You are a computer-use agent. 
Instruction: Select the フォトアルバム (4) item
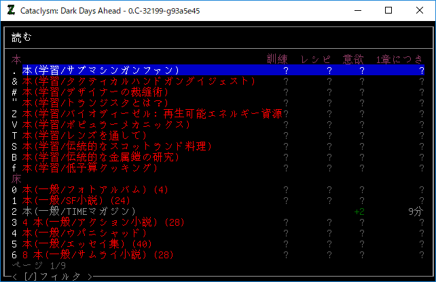click(x=95, y=189)
